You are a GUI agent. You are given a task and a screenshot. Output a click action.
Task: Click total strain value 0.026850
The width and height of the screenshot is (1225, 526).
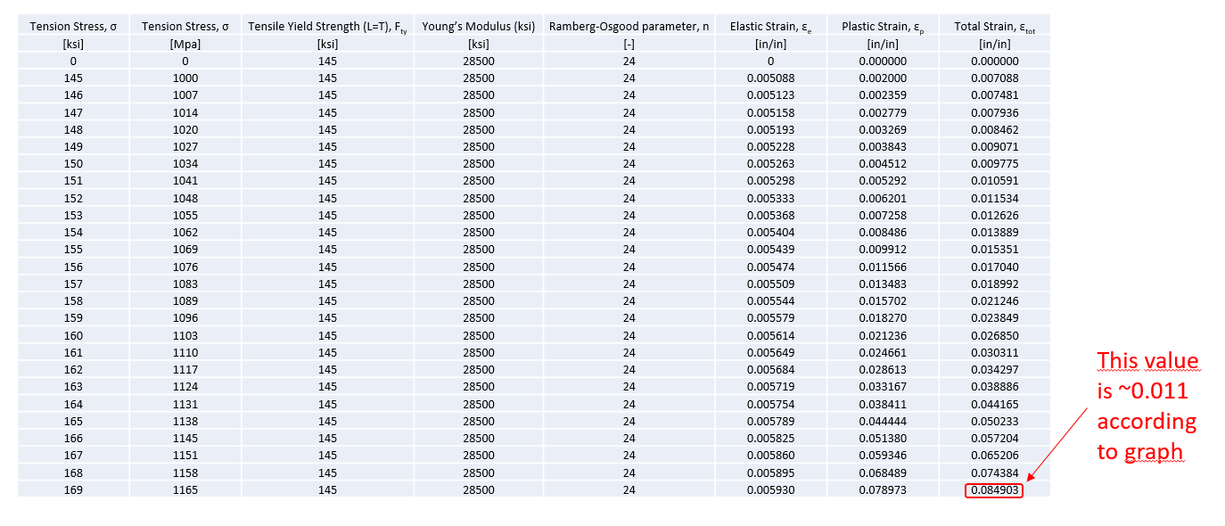(994, 335)
